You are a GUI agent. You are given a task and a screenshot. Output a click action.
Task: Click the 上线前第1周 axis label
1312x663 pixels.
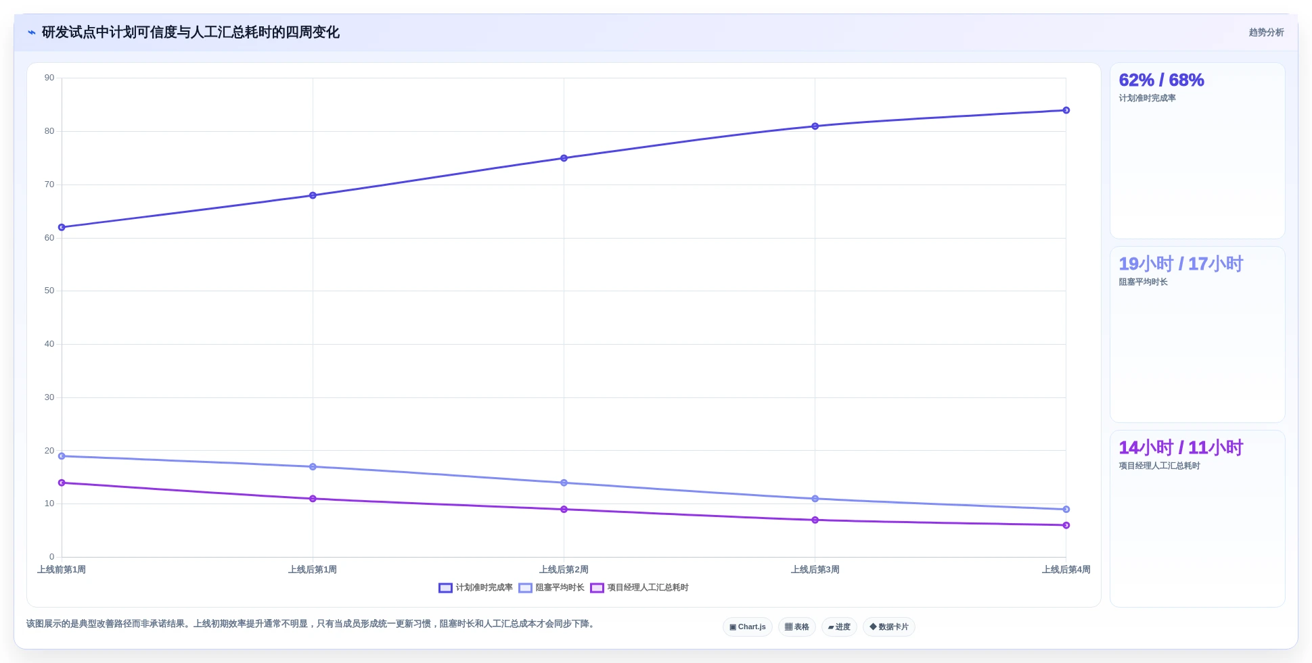62,570
